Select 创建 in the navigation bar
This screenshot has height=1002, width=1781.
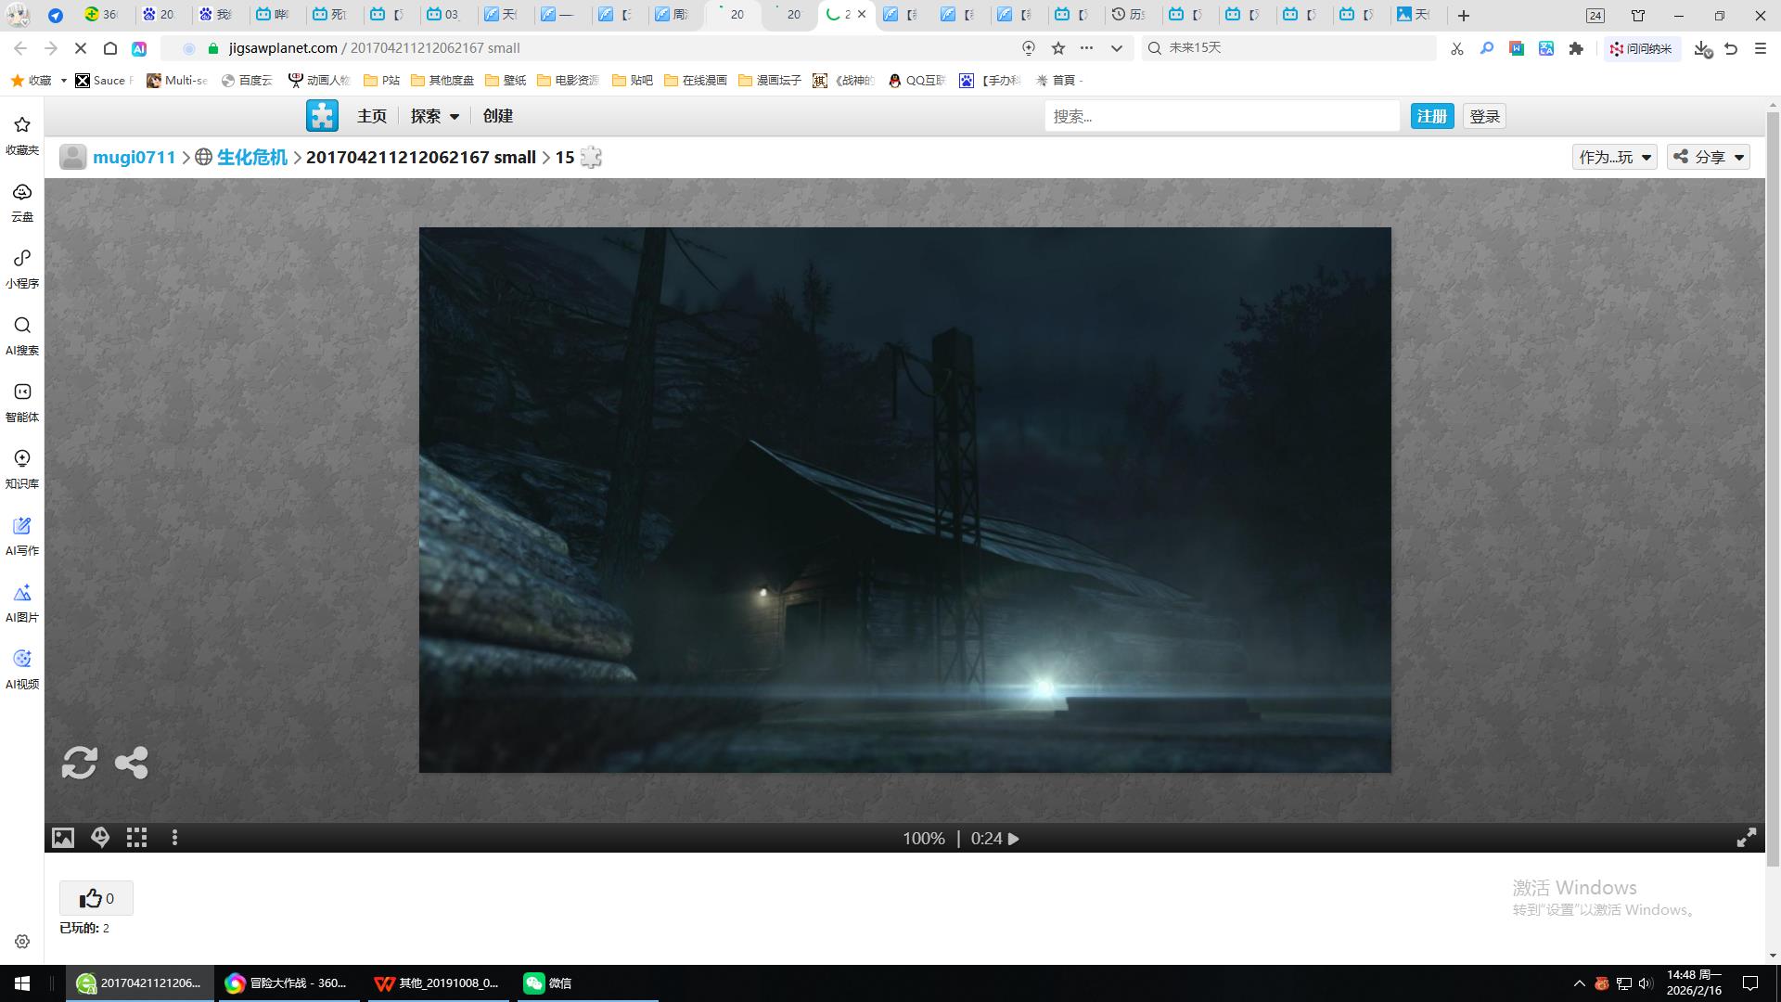pyautogui.click(x=497, y=116)
